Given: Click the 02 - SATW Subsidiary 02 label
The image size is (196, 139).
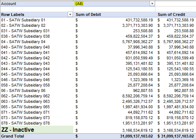Looking at the screenshot, I should coord(23,25).
